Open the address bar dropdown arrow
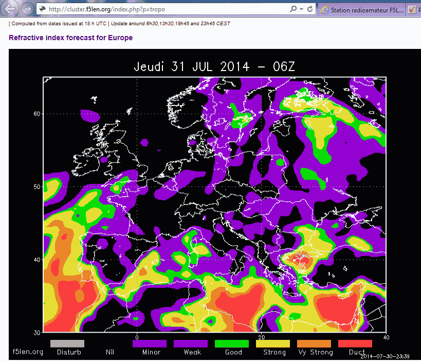 pos(302,9)
